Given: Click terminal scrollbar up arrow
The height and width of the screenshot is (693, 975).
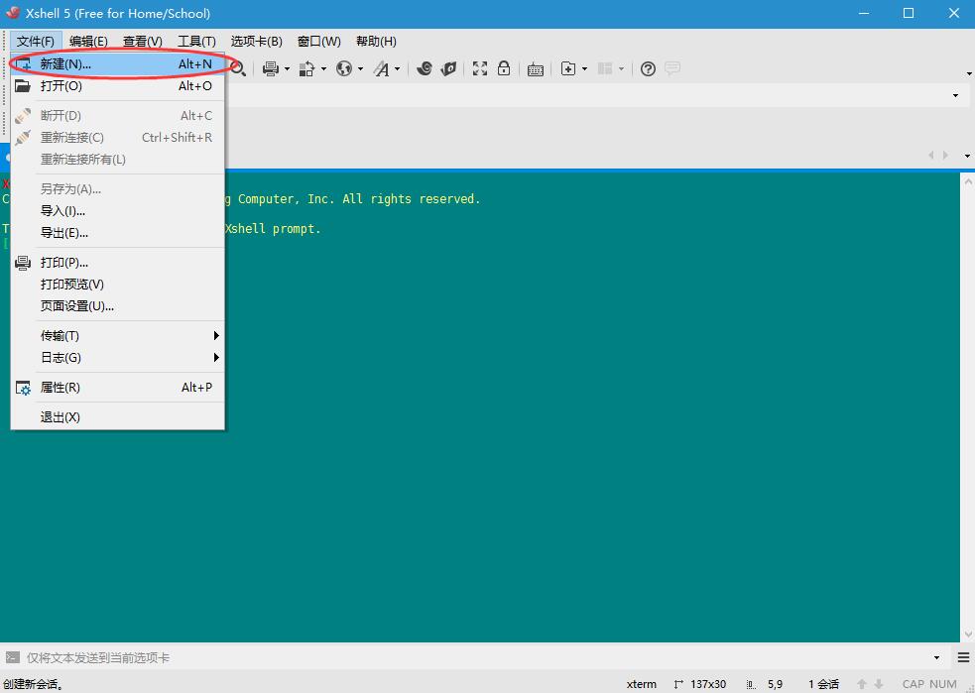Looking at the screenshot, I should click(967, 181).
